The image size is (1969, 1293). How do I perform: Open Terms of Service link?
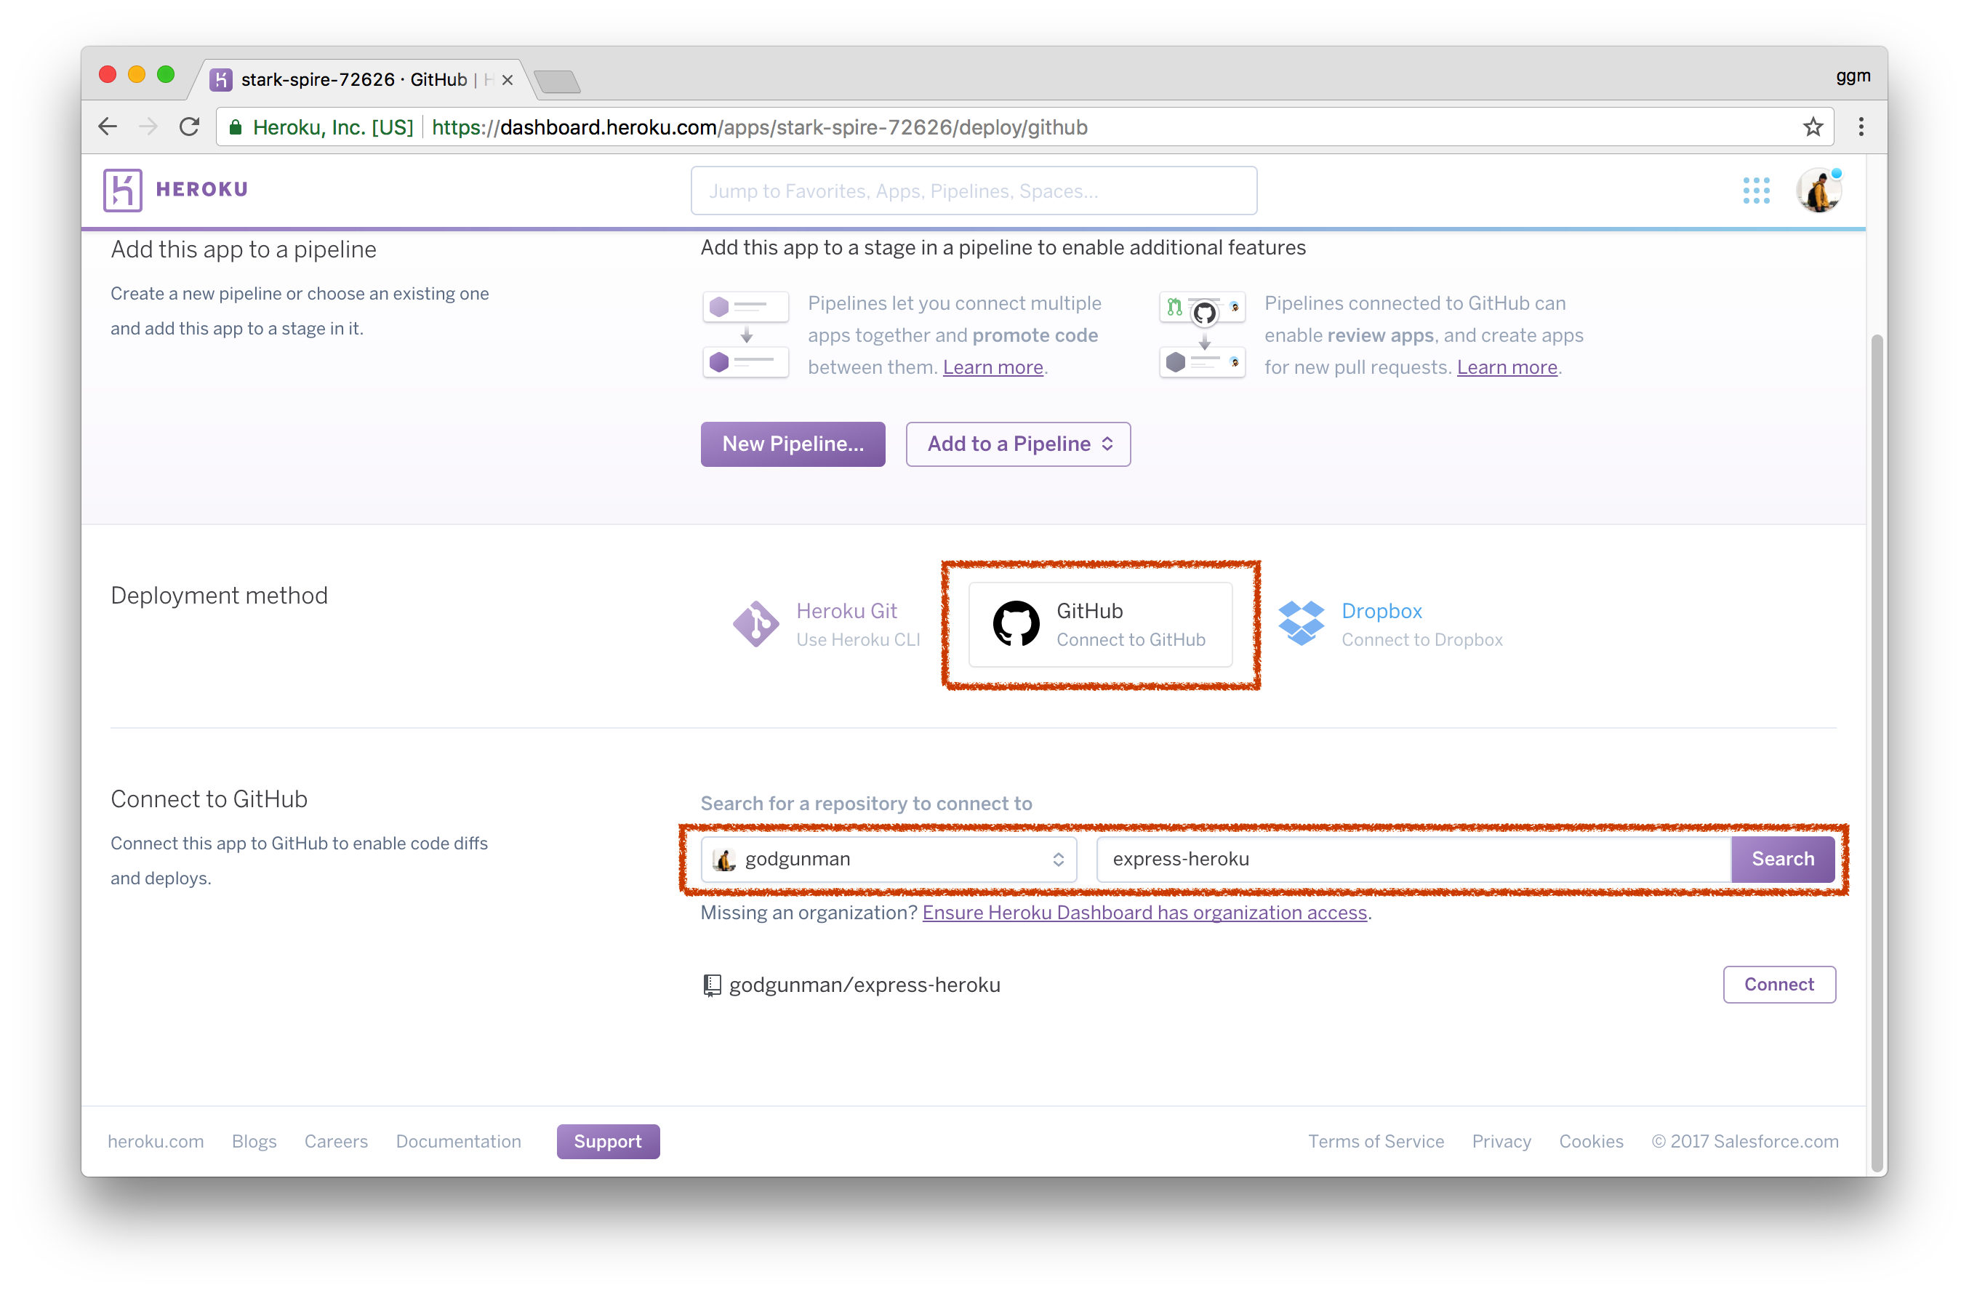1376,1142
